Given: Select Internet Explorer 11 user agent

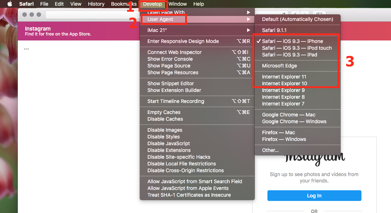Looking at the screenshot, I should click(297, 77).
